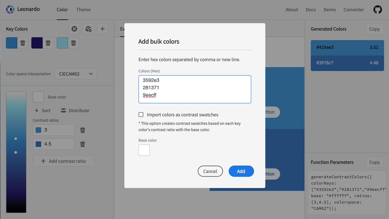Viewport: 389px width, 219px height.
Task: Switch to the Color tab
Action: 62,10
